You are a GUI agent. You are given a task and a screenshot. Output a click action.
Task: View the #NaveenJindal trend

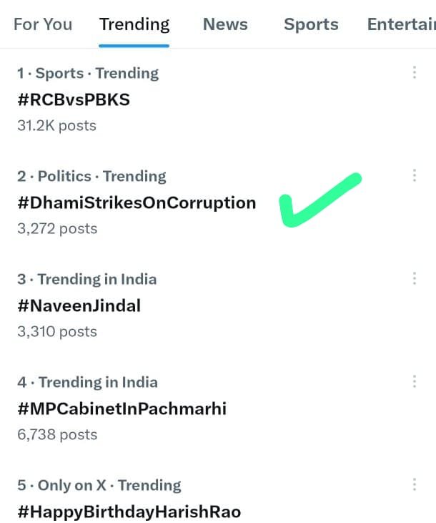79,306
